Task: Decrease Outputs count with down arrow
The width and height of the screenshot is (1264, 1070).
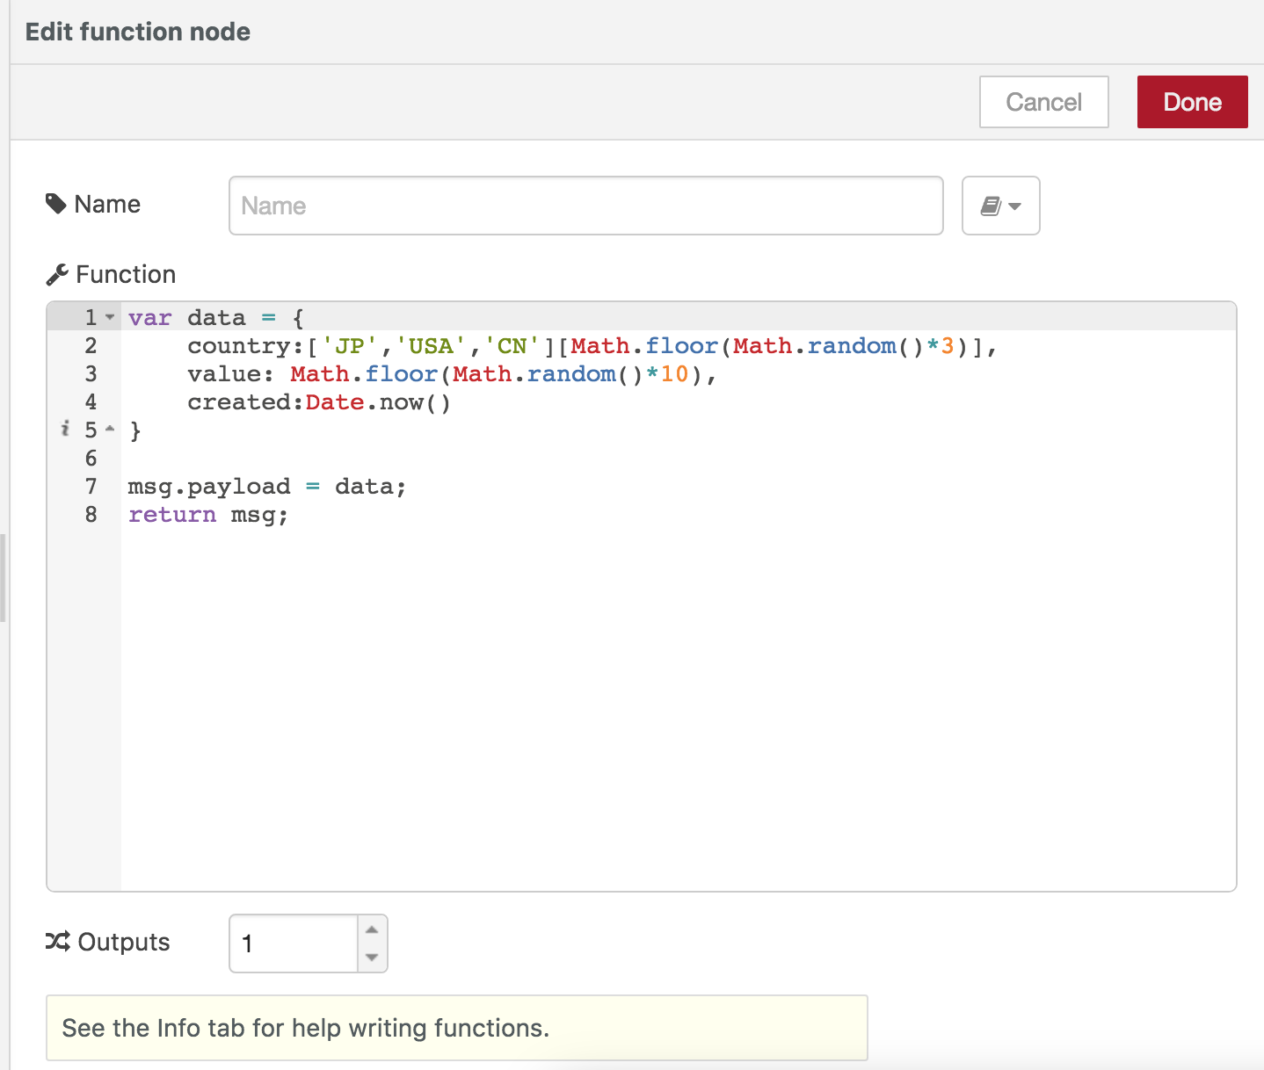Action: [372, 958]
